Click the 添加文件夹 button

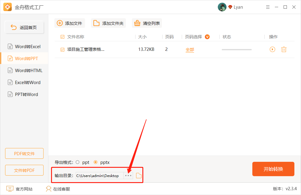click(x=108, y=23)
